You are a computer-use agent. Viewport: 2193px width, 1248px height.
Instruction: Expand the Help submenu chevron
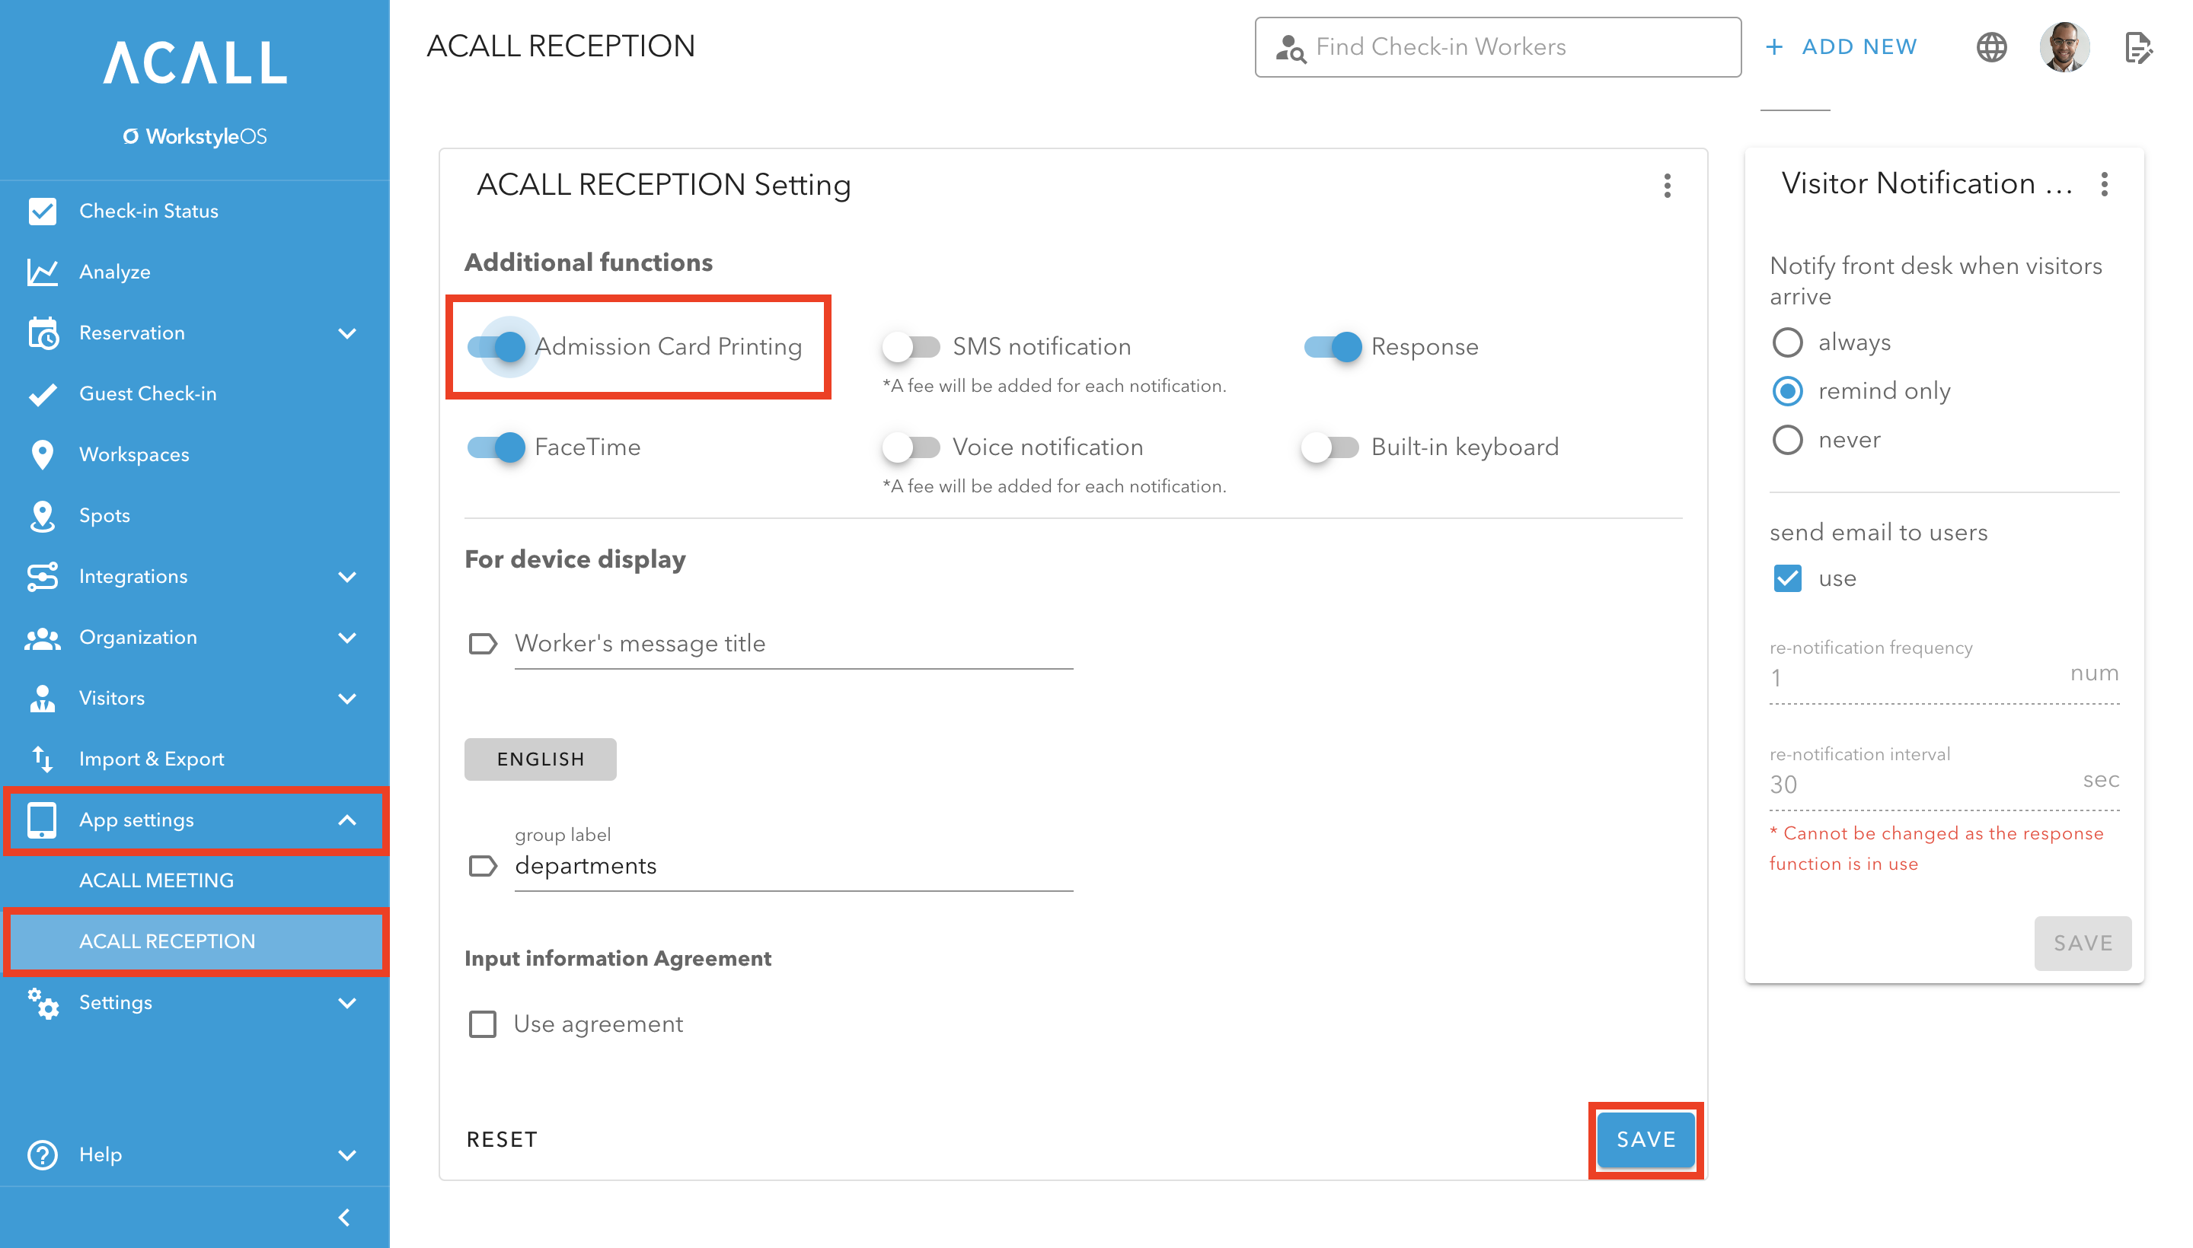click(x=346, y=1154)
